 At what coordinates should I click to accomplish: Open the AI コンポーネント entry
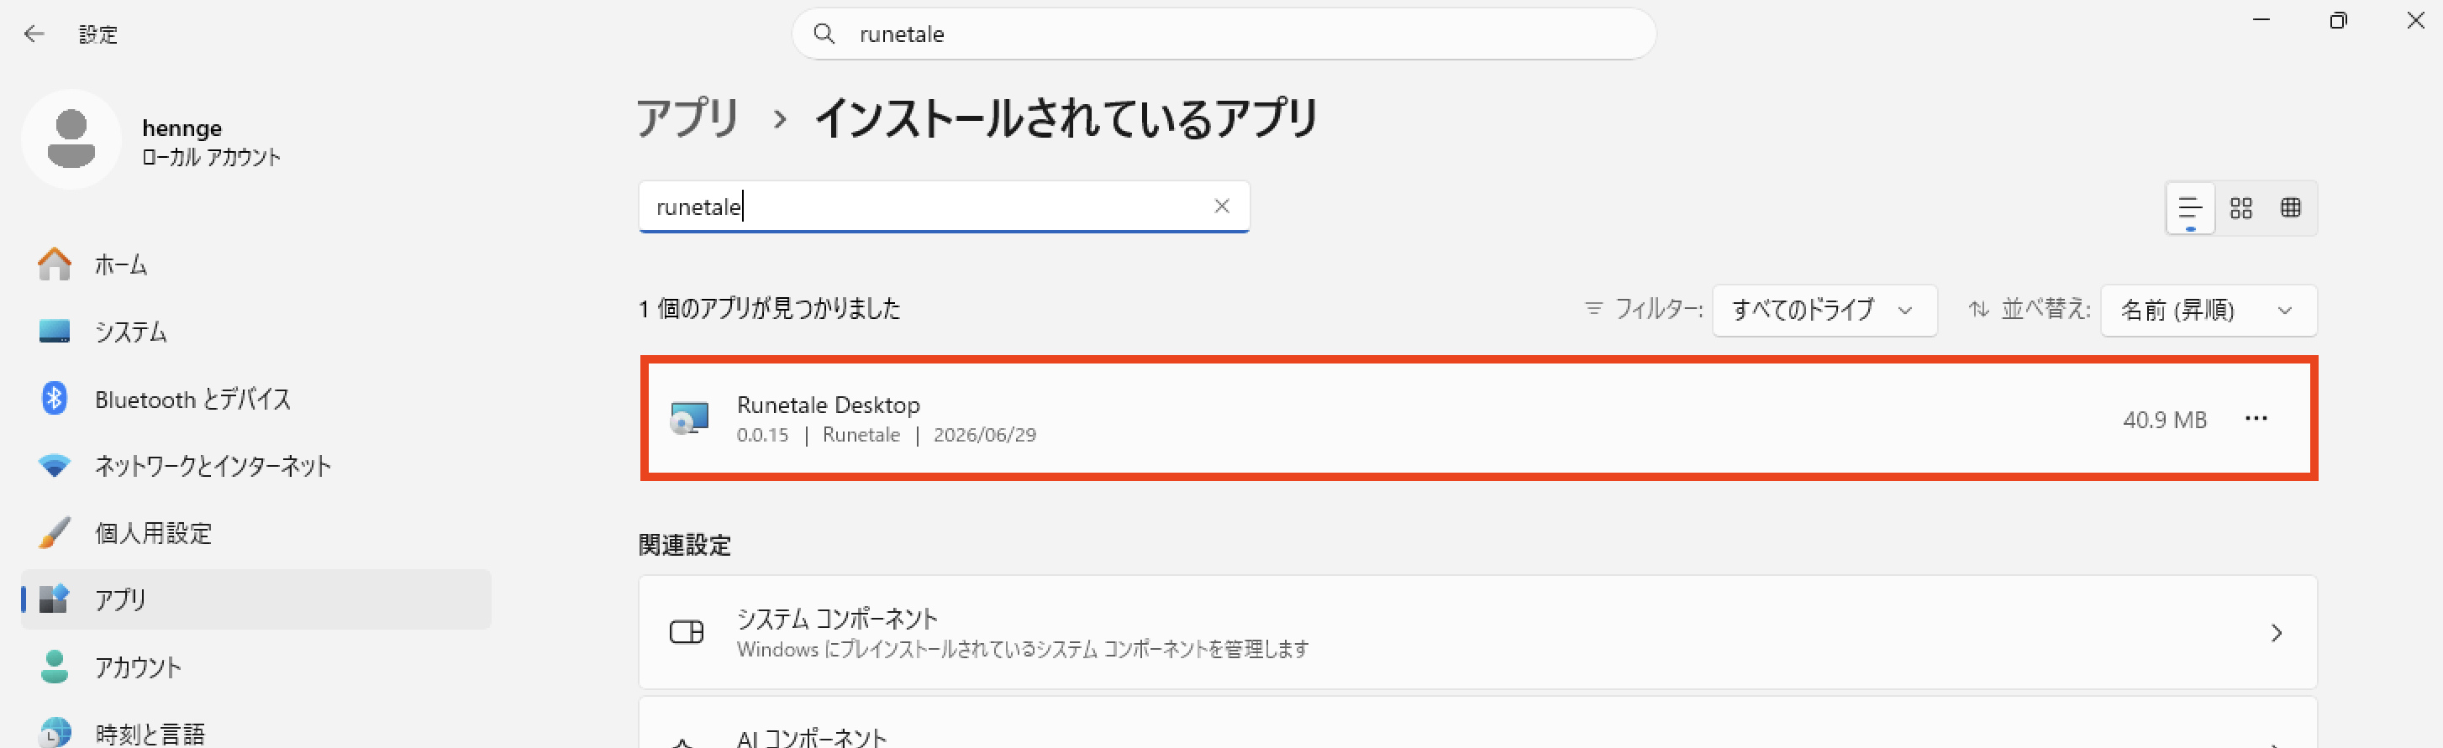coord(1477,724)
